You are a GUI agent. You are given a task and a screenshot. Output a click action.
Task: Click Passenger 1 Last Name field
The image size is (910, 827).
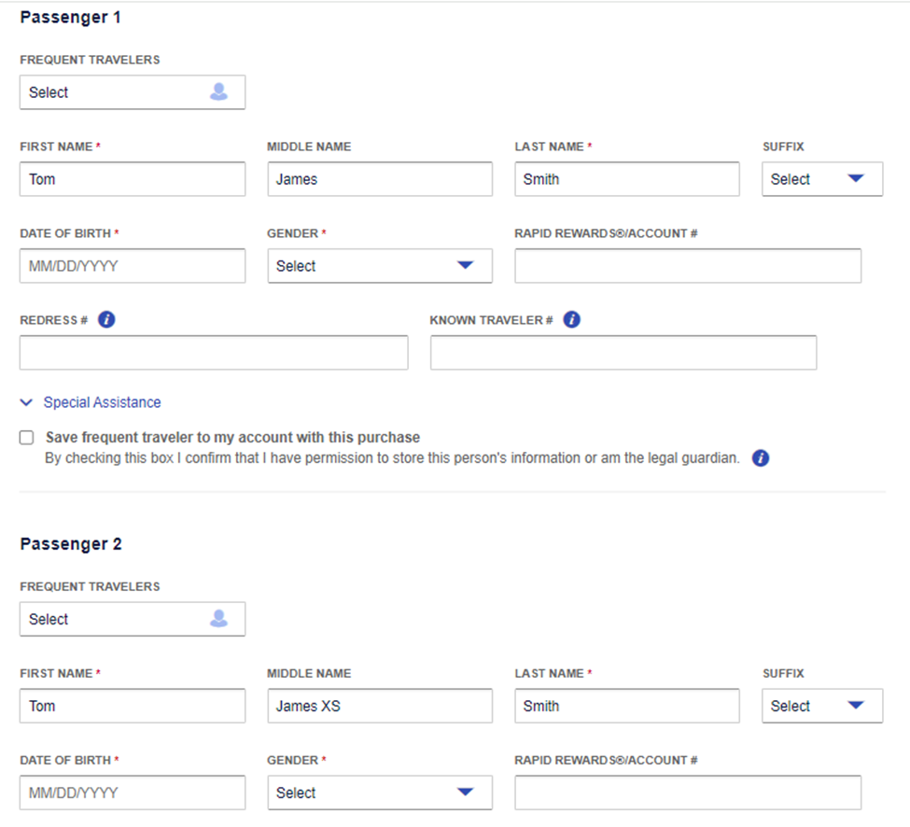pyautogui.click(x=626, y=179)
